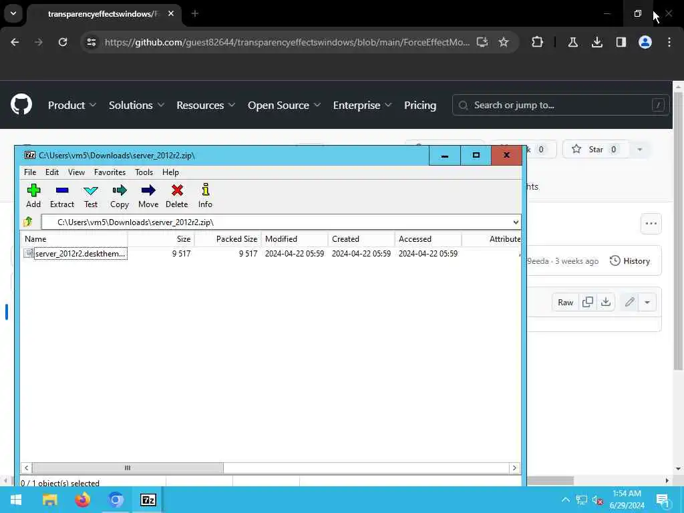Select the Copy toolbar icon in 7-Zip
Viewport: 684px width, 513px height.
[x=120, y=196]
